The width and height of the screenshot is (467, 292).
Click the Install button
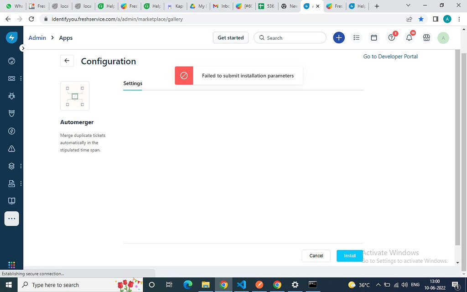pyautogui.click(x=349, y=256)
